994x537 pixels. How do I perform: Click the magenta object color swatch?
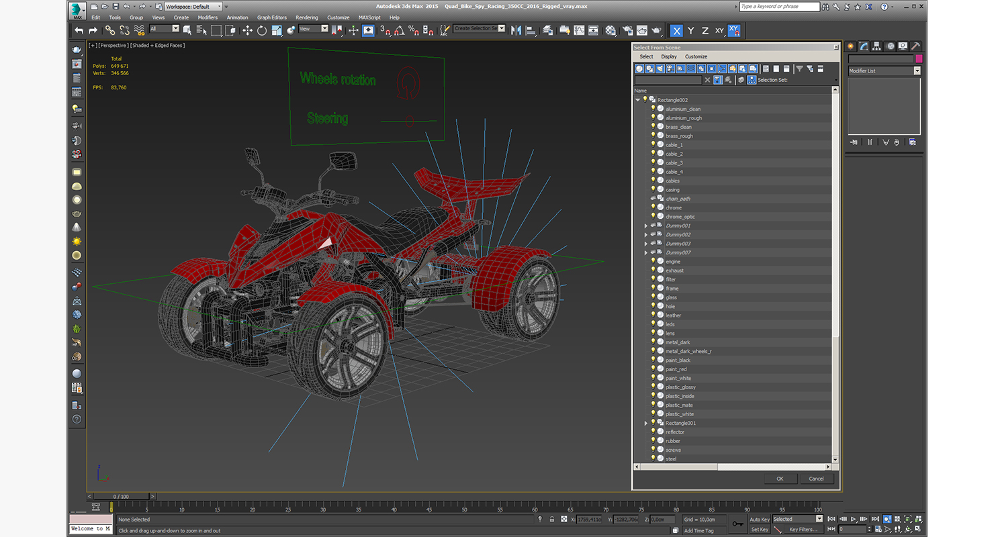click(919, 59)
